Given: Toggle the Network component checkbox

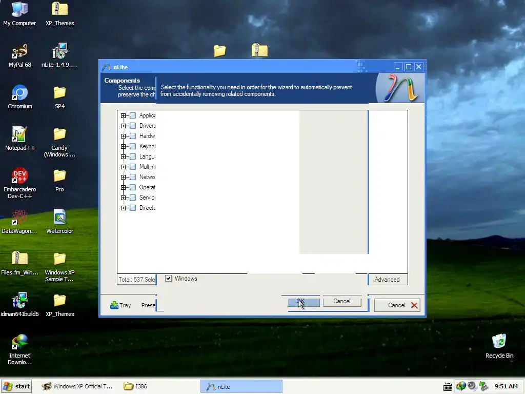Looking at the screenshot, I should pyautogui.click(x=133, y=177).
